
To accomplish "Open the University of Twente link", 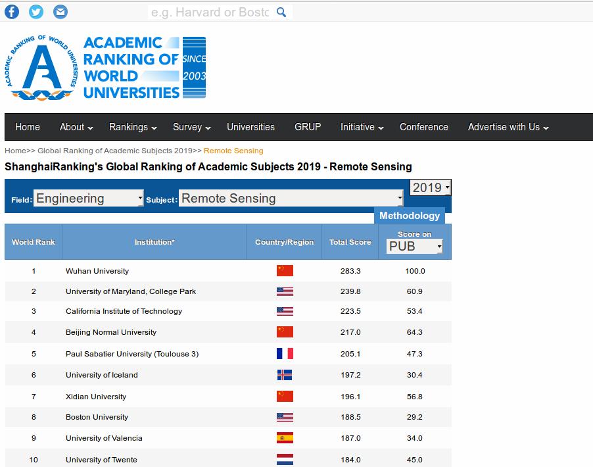I will tap(101, 460).
